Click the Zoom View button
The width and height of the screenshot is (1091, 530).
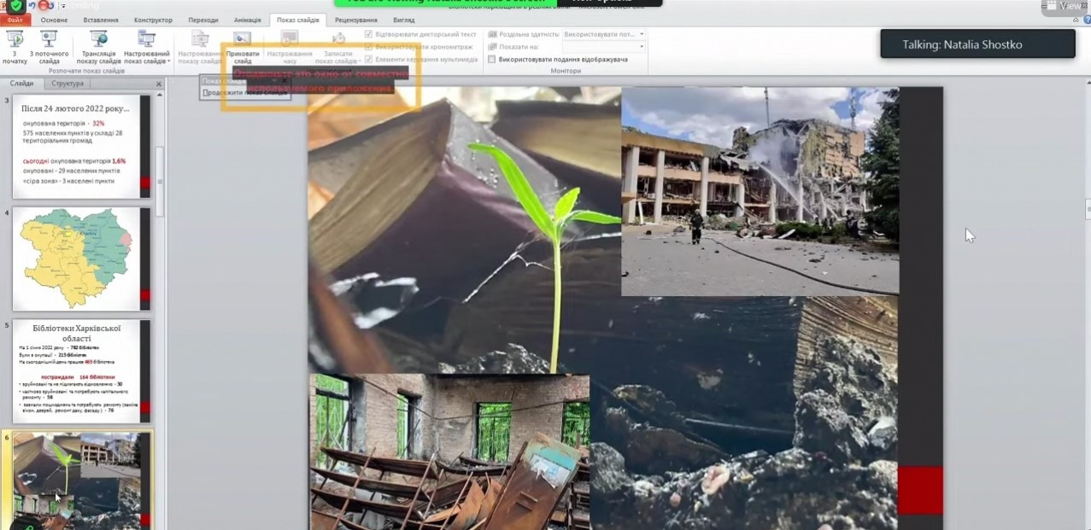coord(1063,6)
